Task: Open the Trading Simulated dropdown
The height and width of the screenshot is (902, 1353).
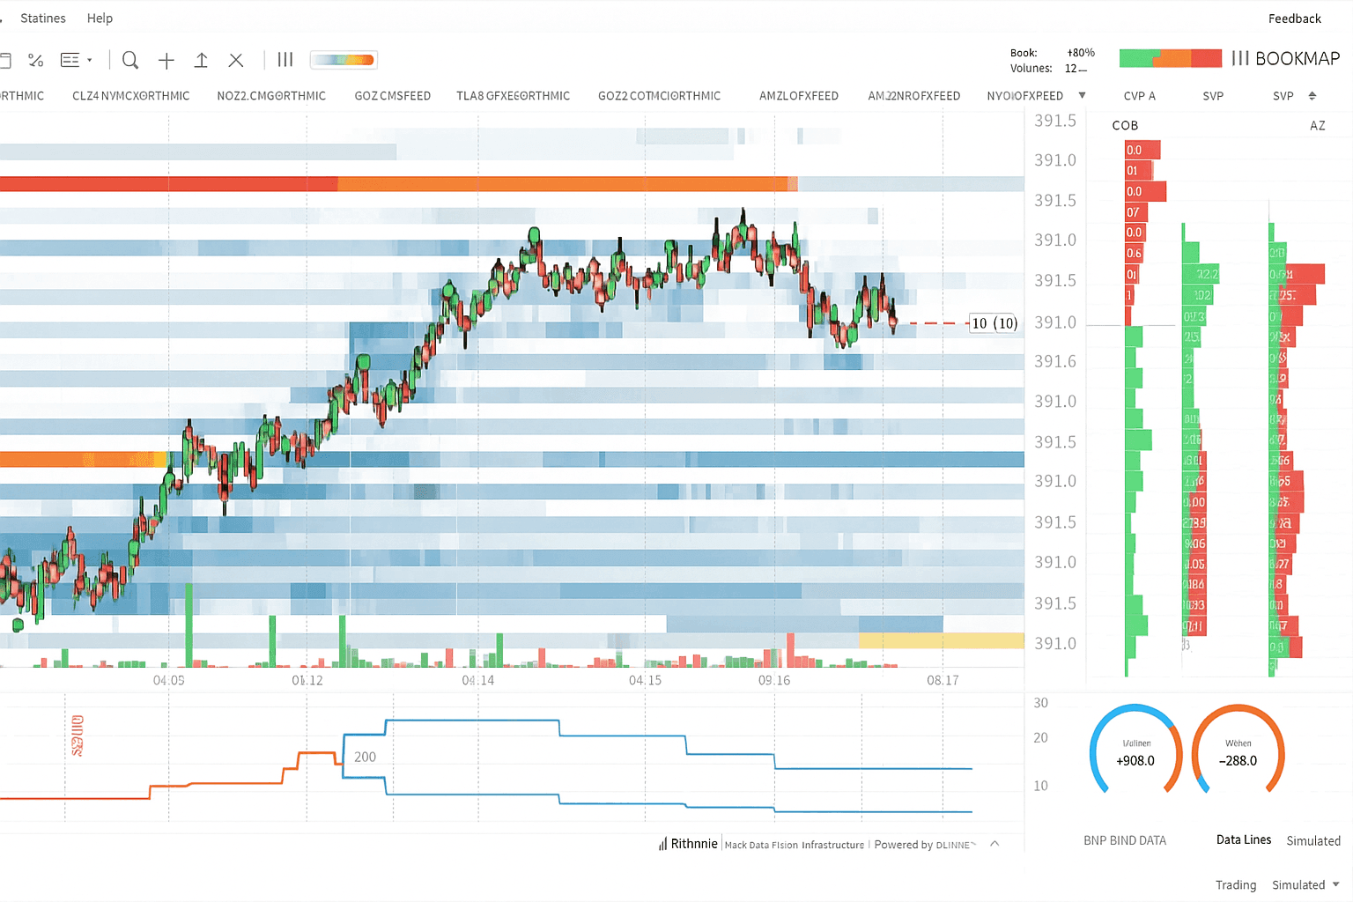Action: 1336,884
